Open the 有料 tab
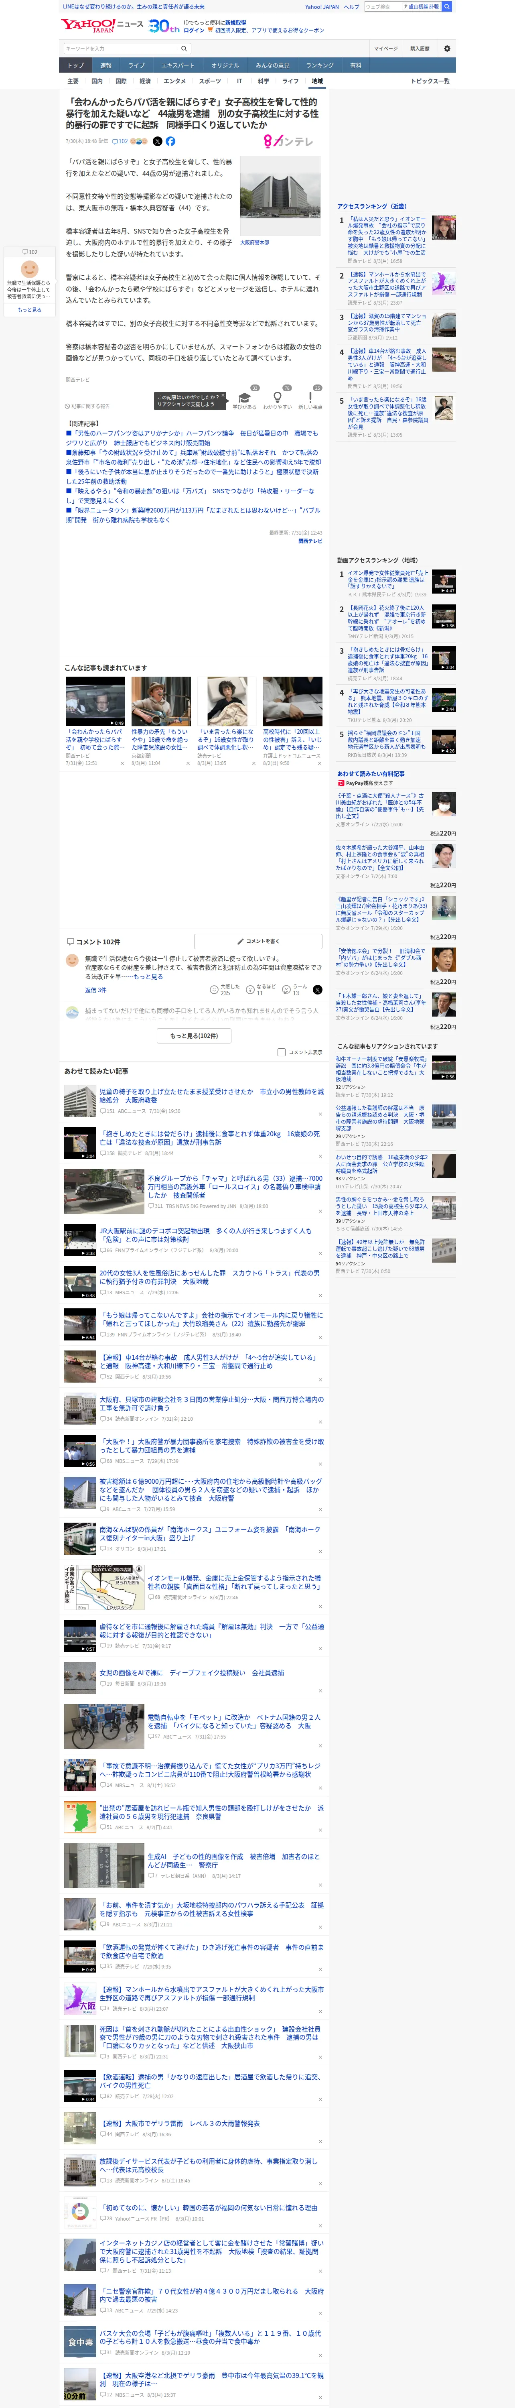The width and height of the screenshot is (515, 2408). (355, 65)
